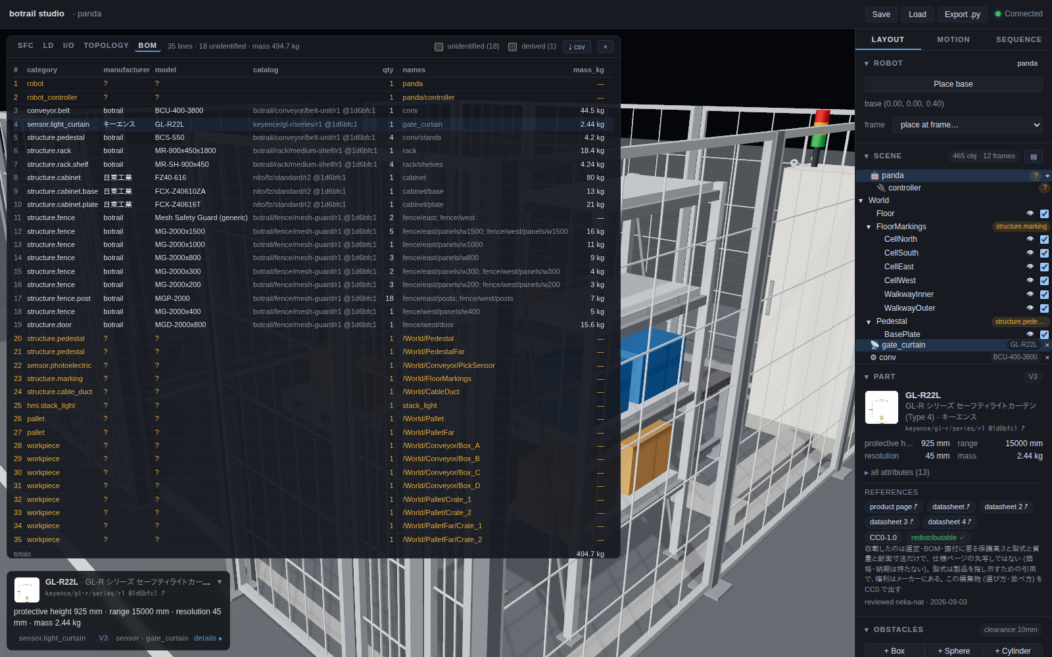Uncheck the CellSouth checkbox
The height and width of the screenshot is (657, 1052).
pos(1044,253)
